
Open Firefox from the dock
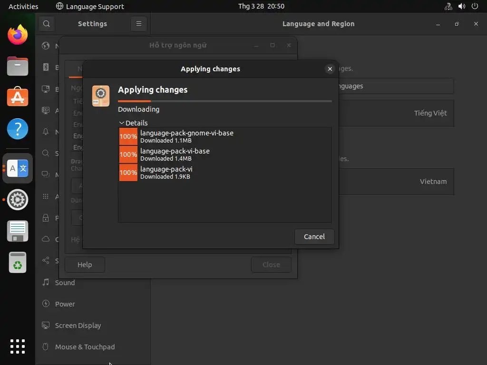pos(18,35)
